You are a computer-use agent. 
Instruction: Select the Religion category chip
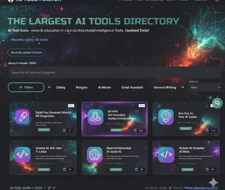(81, 87)
